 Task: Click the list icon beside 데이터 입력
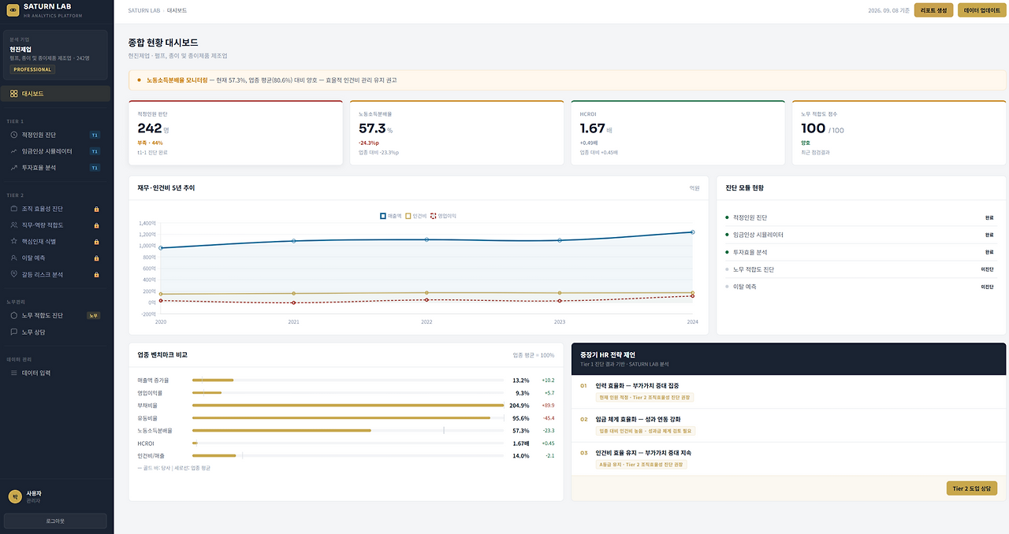click(x=14, y=373)
